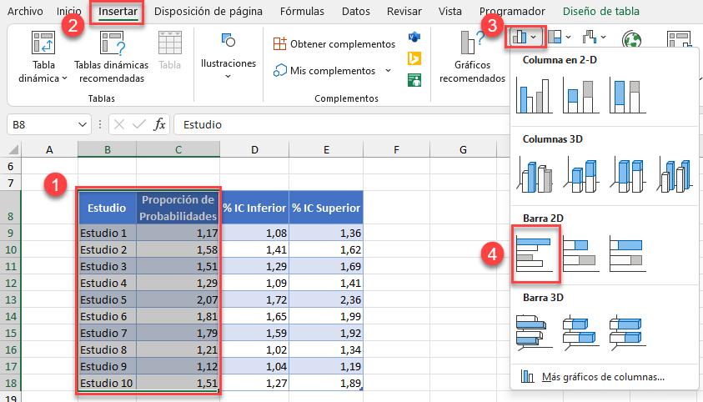Switch to the Revisar tab
Screen dimensions: 703x402
pos(404,11)
